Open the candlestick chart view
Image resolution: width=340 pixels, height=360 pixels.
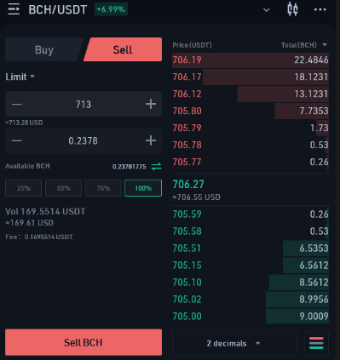(x=292, y=9)
